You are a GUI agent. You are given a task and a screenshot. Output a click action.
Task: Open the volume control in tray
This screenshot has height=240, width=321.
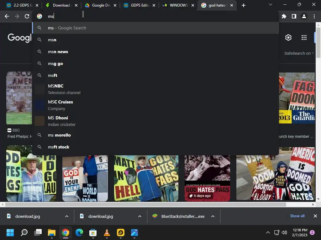pos(284,232)
